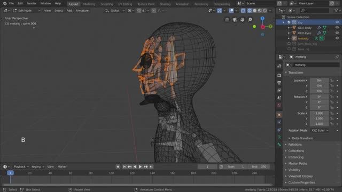The height and width of the screenshot is (192, 342).
Task: Open the Edit Mode dropdown
Action: (x=27, y=11)
